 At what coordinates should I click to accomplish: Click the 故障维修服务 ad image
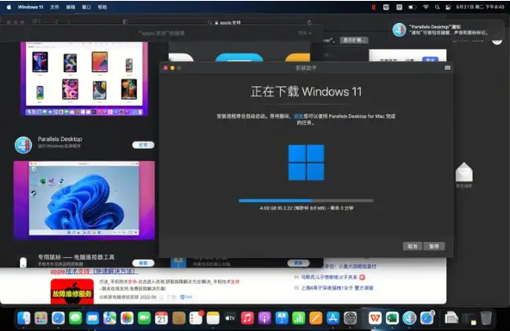(x=72, y=291)
